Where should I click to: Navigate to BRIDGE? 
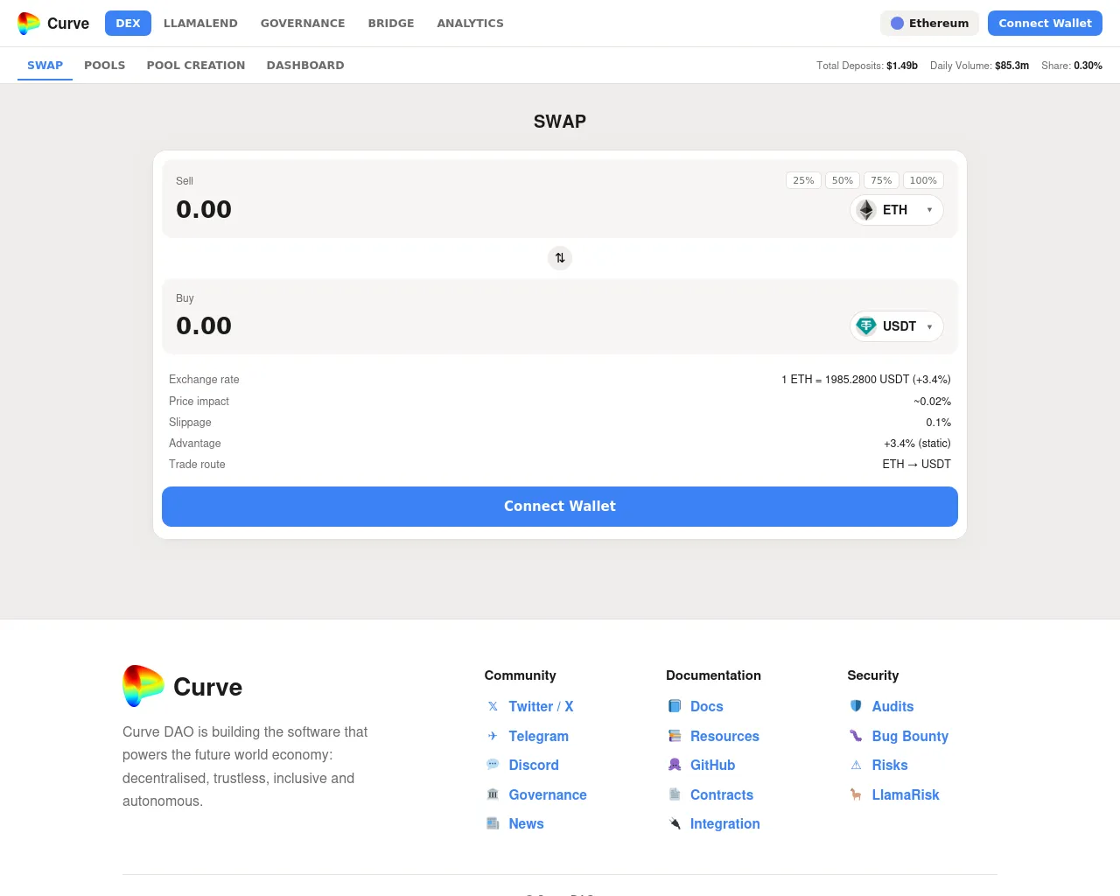391,24
